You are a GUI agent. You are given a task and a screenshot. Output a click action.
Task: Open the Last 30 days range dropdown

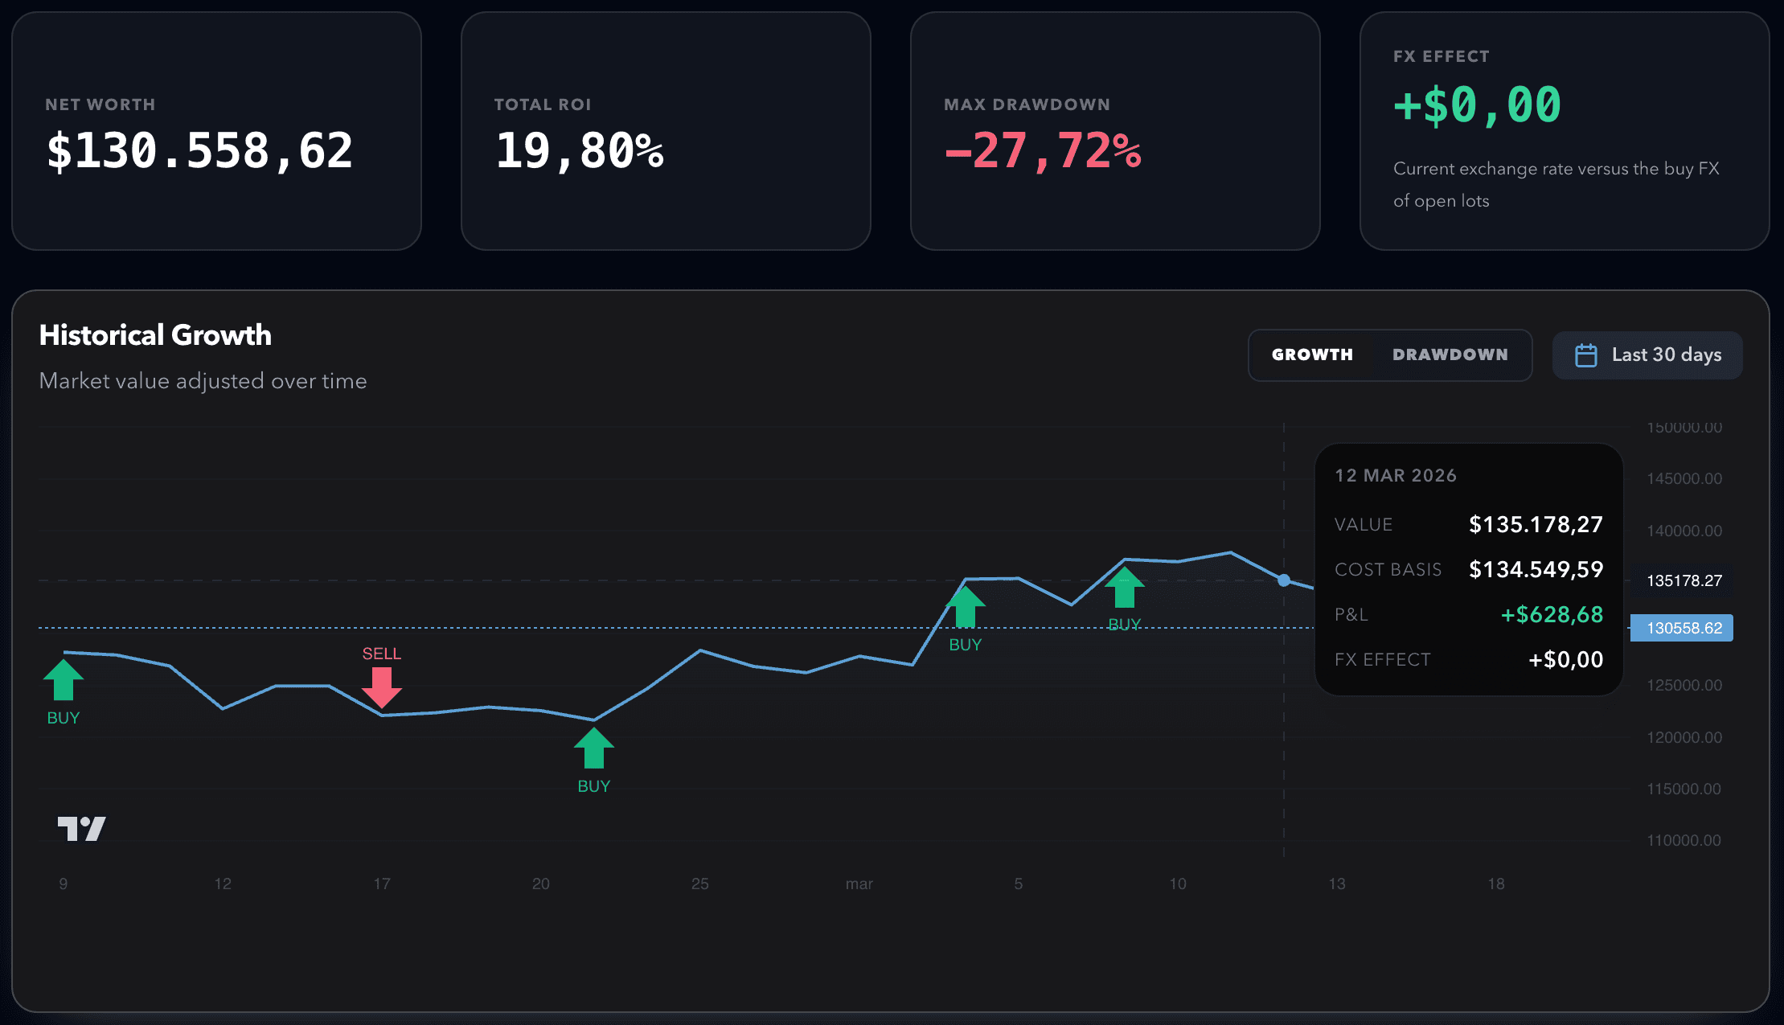[x=1647, y=355]
